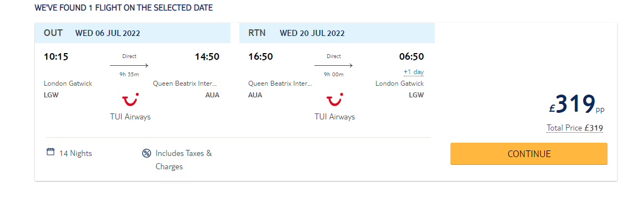Screen dimensions: 642x203
Task: Click the outbound TUI Airways logo
Action: point(130,100)
